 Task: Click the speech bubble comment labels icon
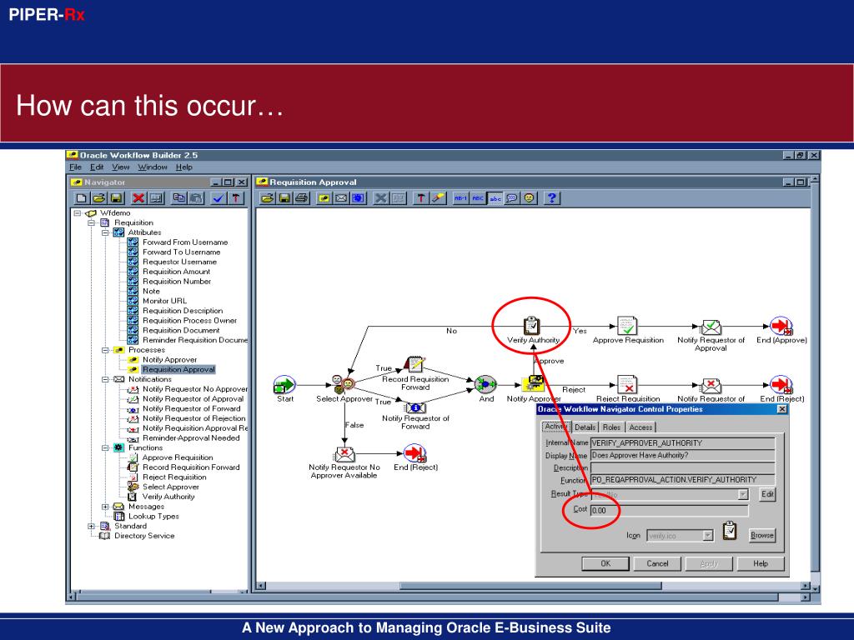click(512, 198)
